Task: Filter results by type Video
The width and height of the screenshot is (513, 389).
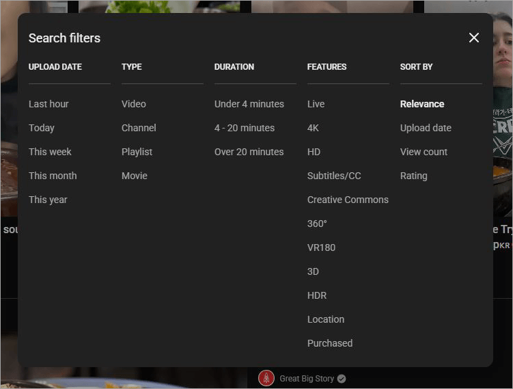Action: pyautogui.click(x=133, y=104)
